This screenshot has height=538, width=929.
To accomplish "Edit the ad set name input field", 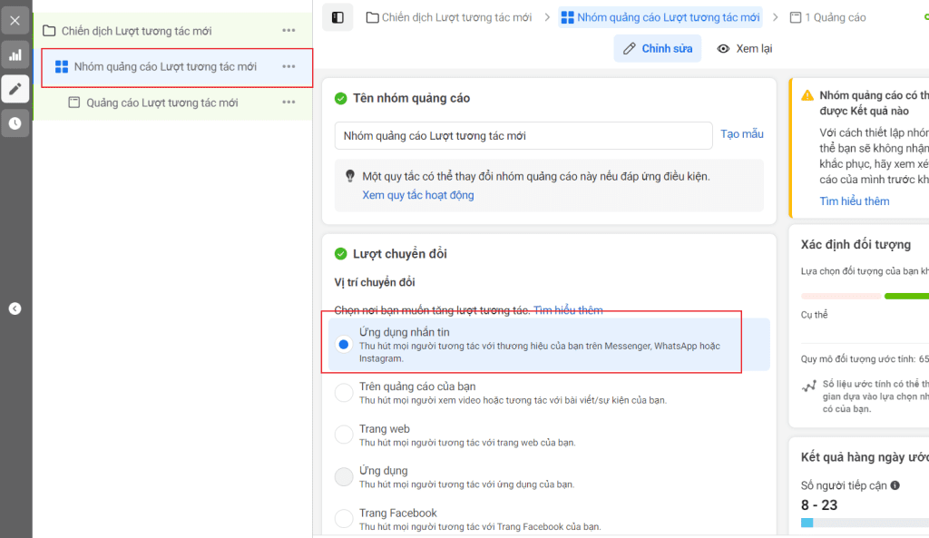I will click(x=523, y=136).
